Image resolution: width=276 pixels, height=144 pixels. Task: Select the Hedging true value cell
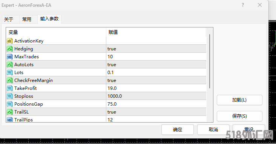point(156,49)
